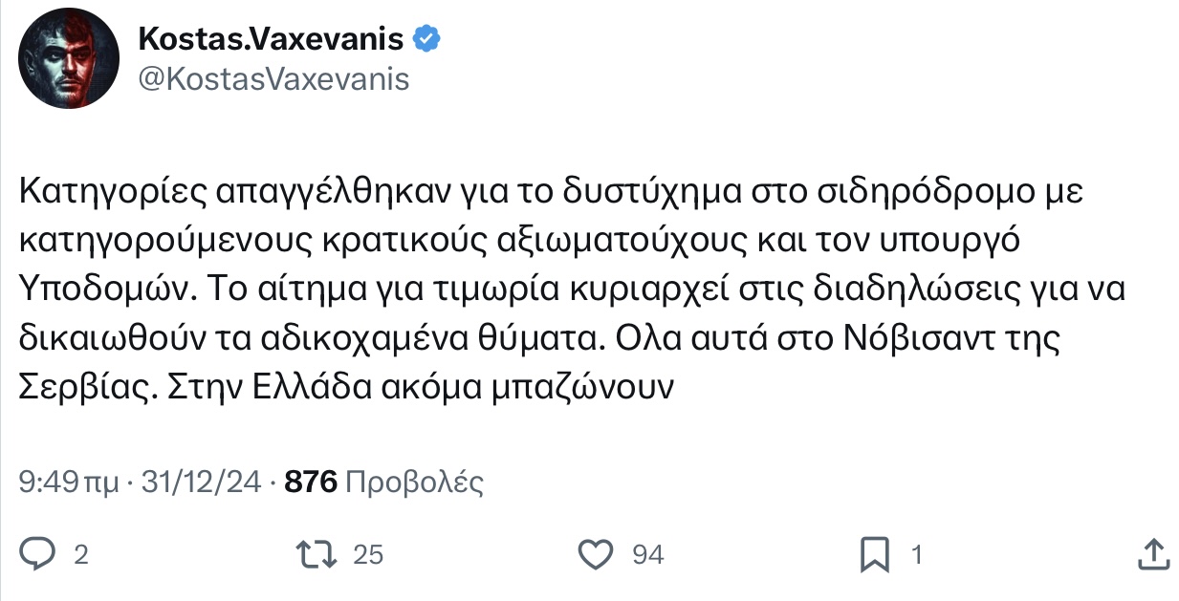1179x601 pixels.
Task: Click the 31/12/24 date
Action: [x=200, y=483]
